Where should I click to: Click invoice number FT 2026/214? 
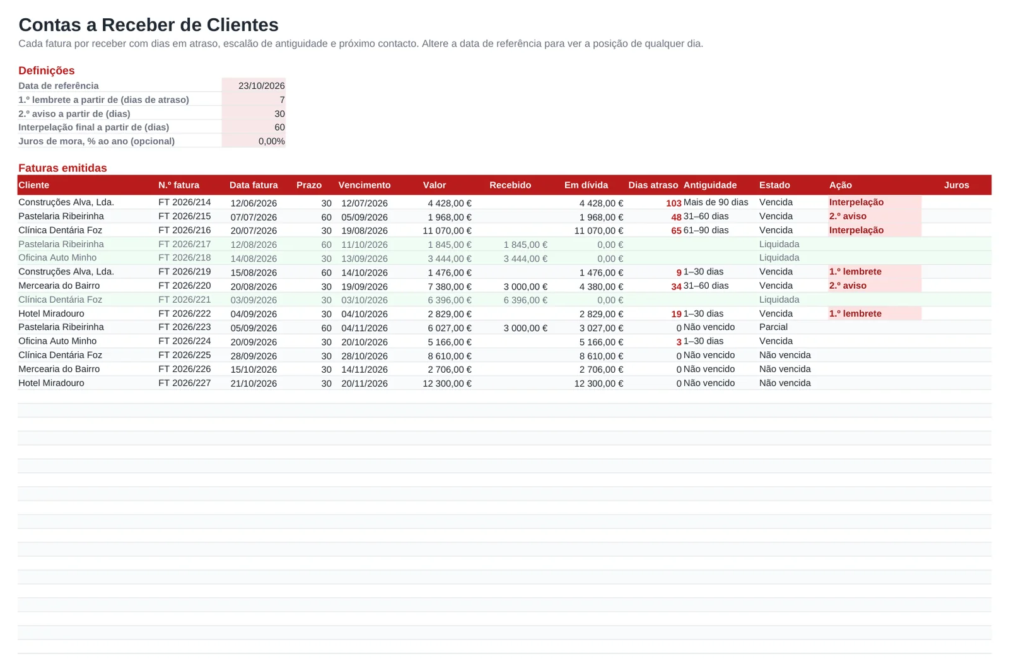click(x=185, y=202)
